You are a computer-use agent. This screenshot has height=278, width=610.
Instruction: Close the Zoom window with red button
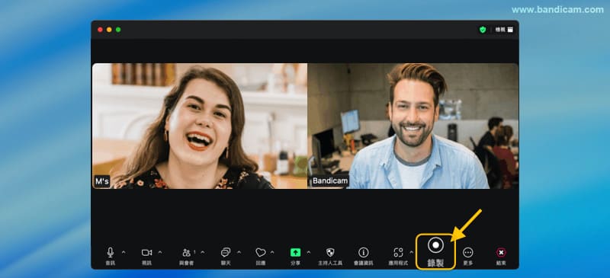100,30
